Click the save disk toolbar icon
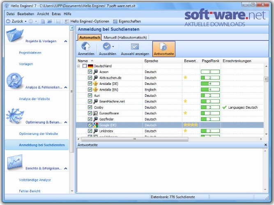274x205 pixels. (x=58, y=21)
